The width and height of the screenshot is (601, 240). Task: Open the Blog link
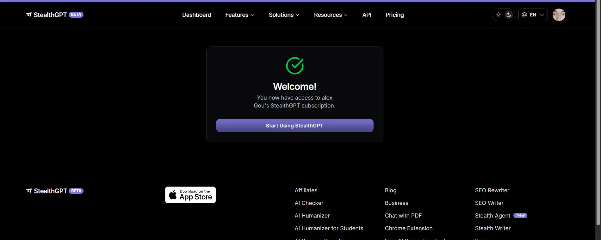(391, 190)
